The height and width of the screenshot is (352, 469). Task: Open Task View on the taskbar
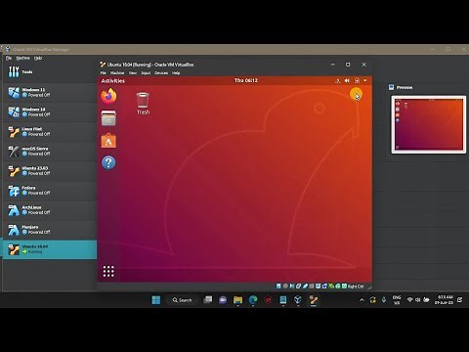[207, 300]
